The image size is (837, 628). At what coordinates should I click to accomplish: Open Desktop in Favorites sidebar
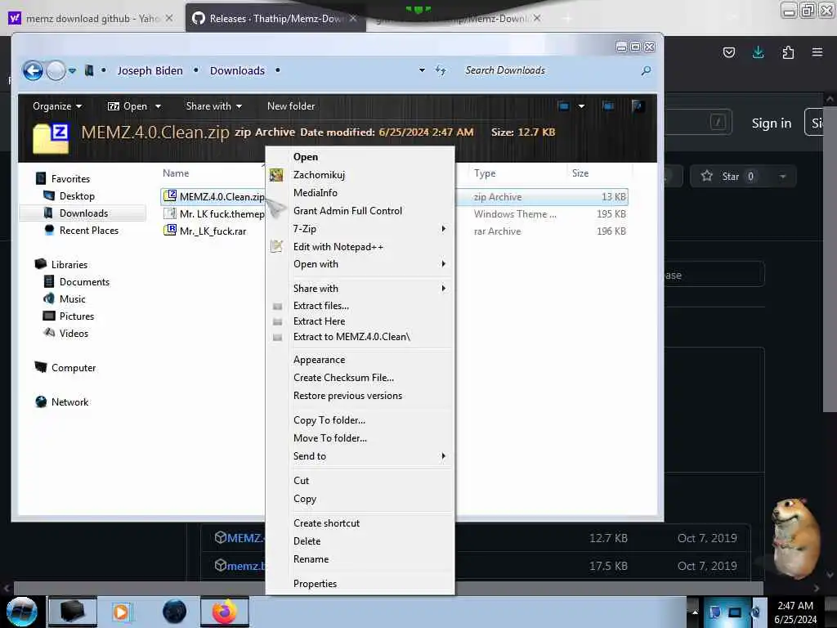[77, 196]
